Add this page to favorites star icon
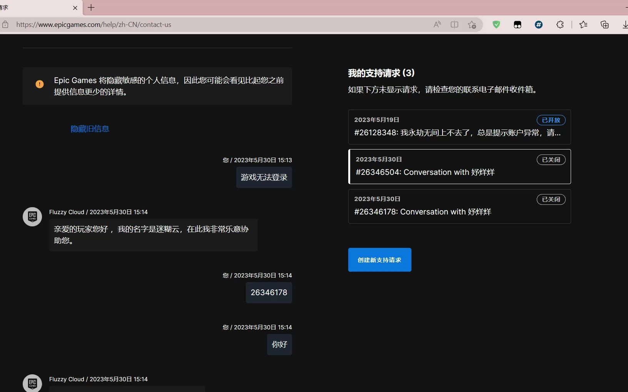This screenshot has height=392, width=628. tap(472, 25)
